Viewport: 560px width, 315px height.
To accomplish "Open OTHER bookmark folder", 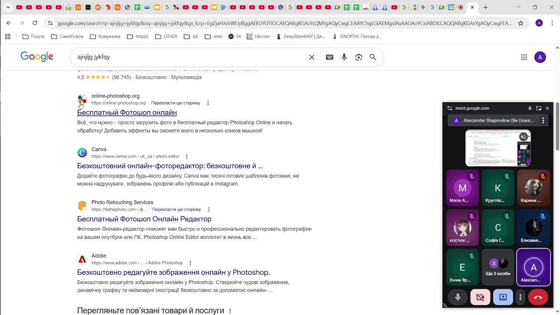I will coord(166,37).
